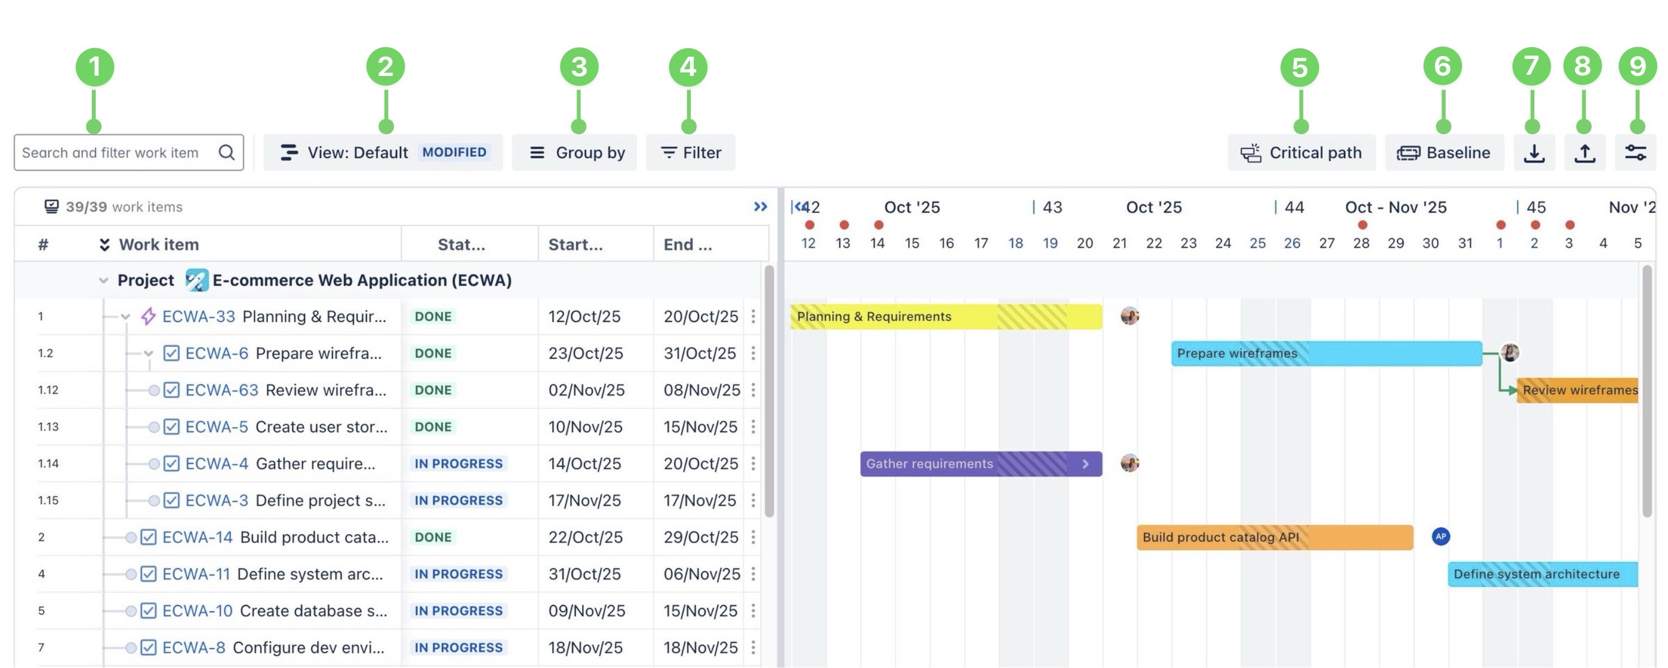1668x668 pixels.
Task: Click the upload import icon
Action: tap(1584, 152)
